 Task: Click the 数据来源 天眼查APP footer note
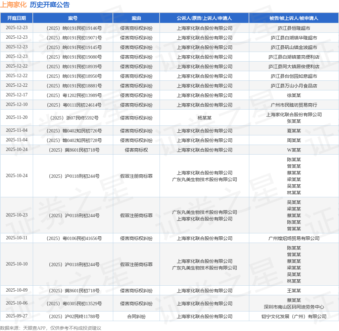click(51, 328)
